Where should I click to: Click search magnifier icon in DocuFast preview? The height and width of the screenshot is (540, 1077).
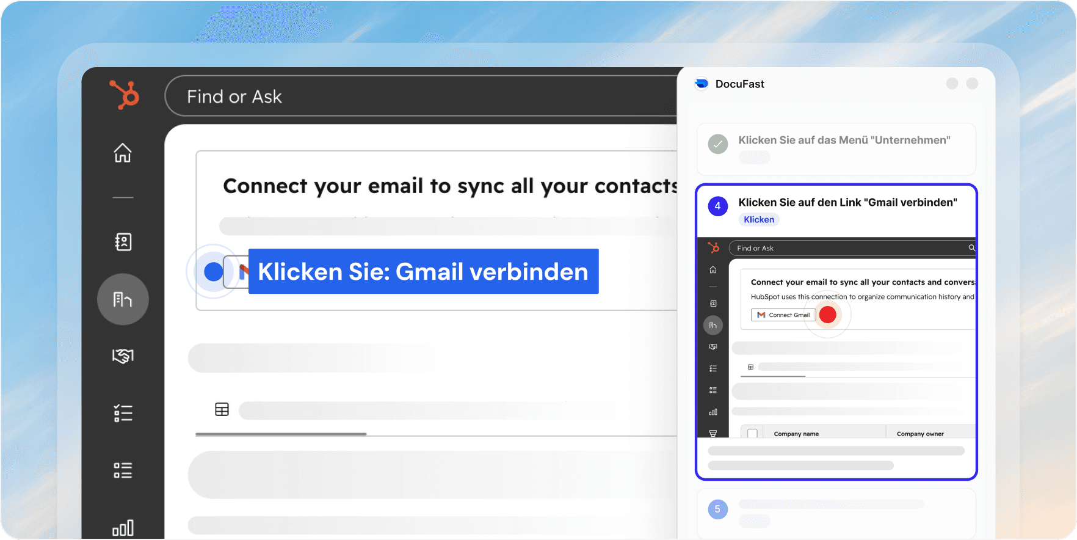point(971,248)
